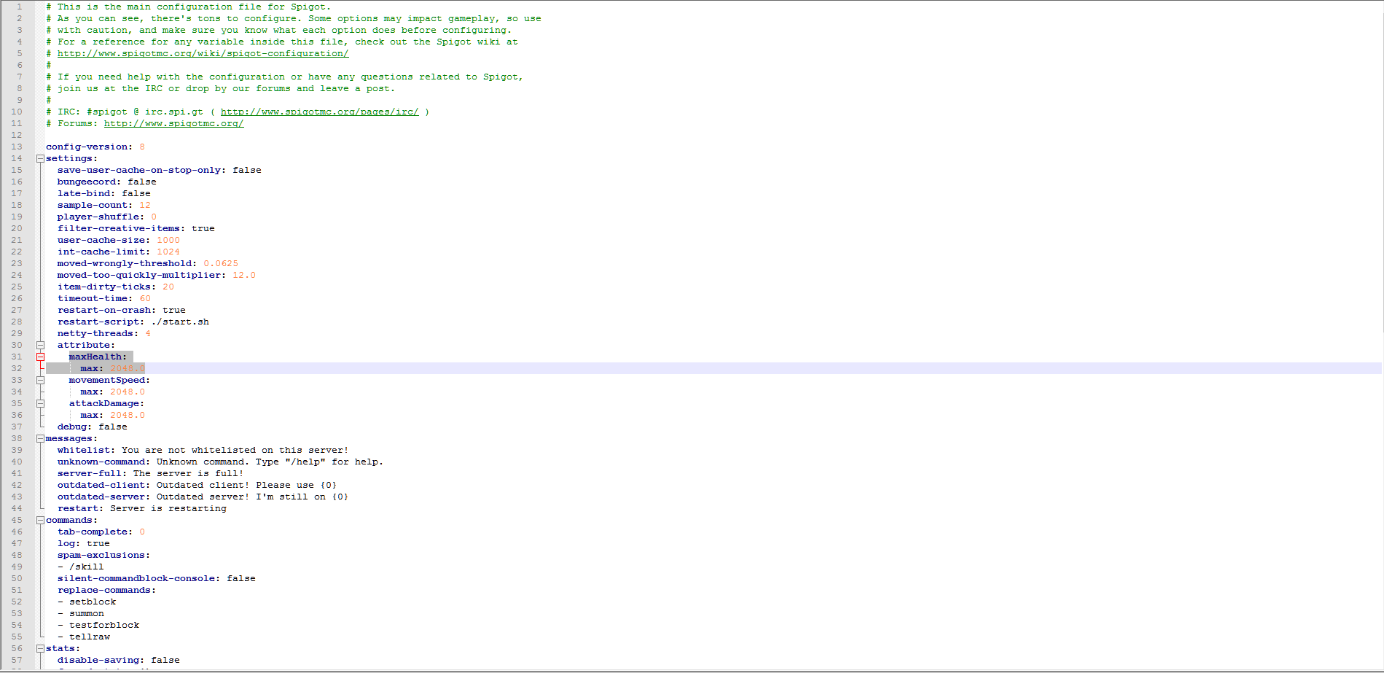Click the sample-count value 12

(x=145, y=205)
